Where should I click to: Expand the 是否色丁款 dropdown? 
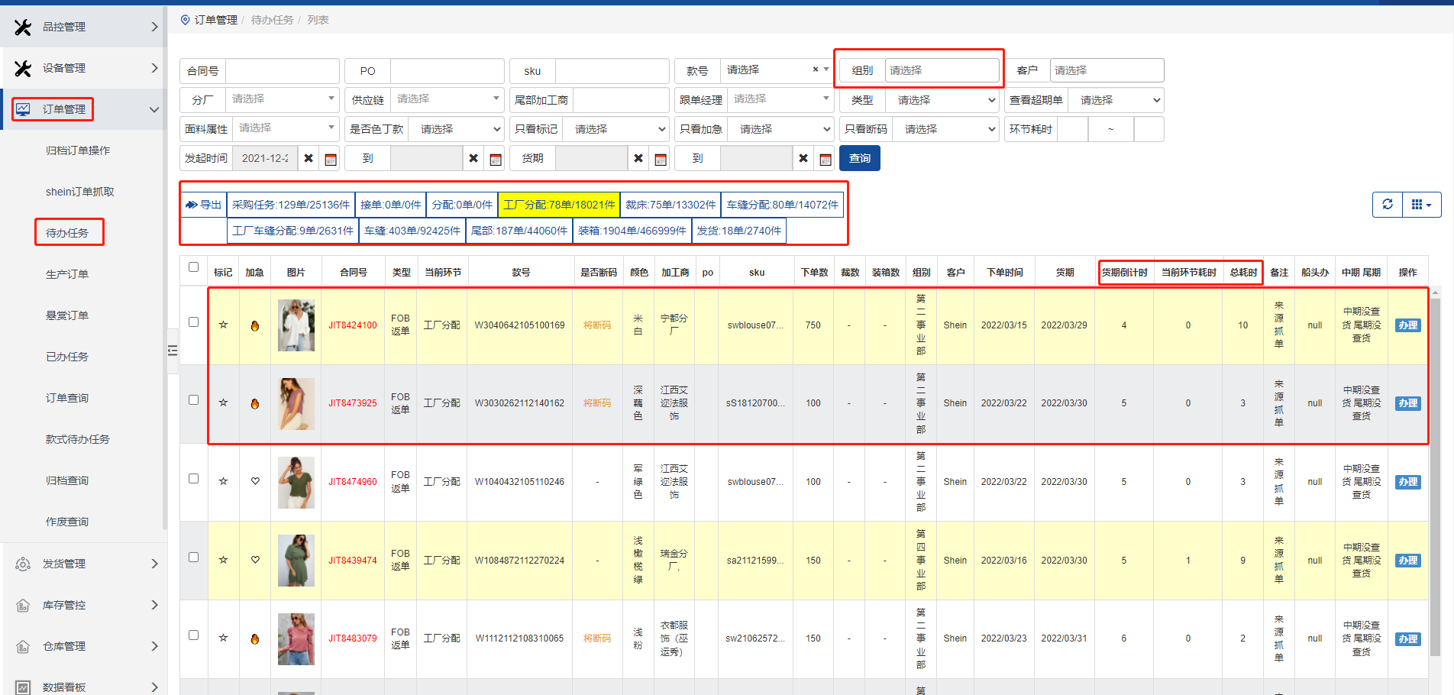455,129
